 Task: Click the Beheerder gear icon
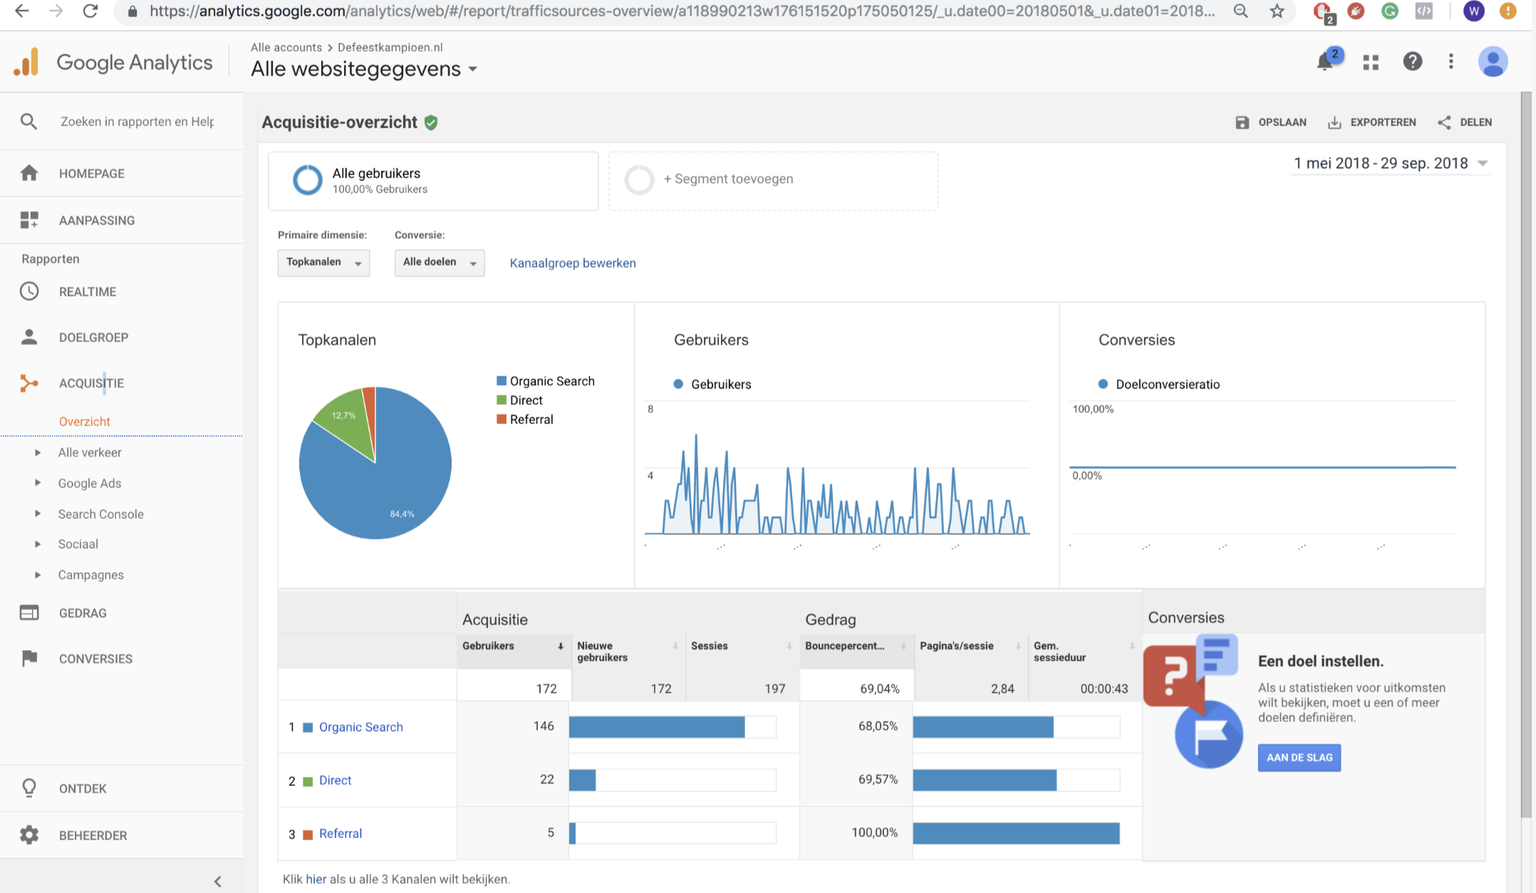click(x=29, y=835)
